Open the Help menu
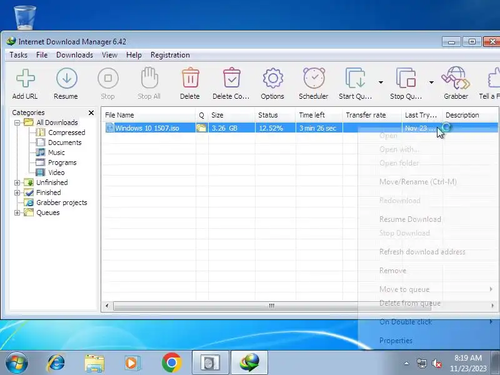The image size is (500, 375). 134,55
